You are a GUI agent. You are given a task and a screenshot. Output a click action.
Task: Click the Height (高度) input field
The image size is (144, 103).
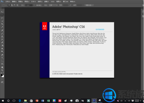point(79,5)
